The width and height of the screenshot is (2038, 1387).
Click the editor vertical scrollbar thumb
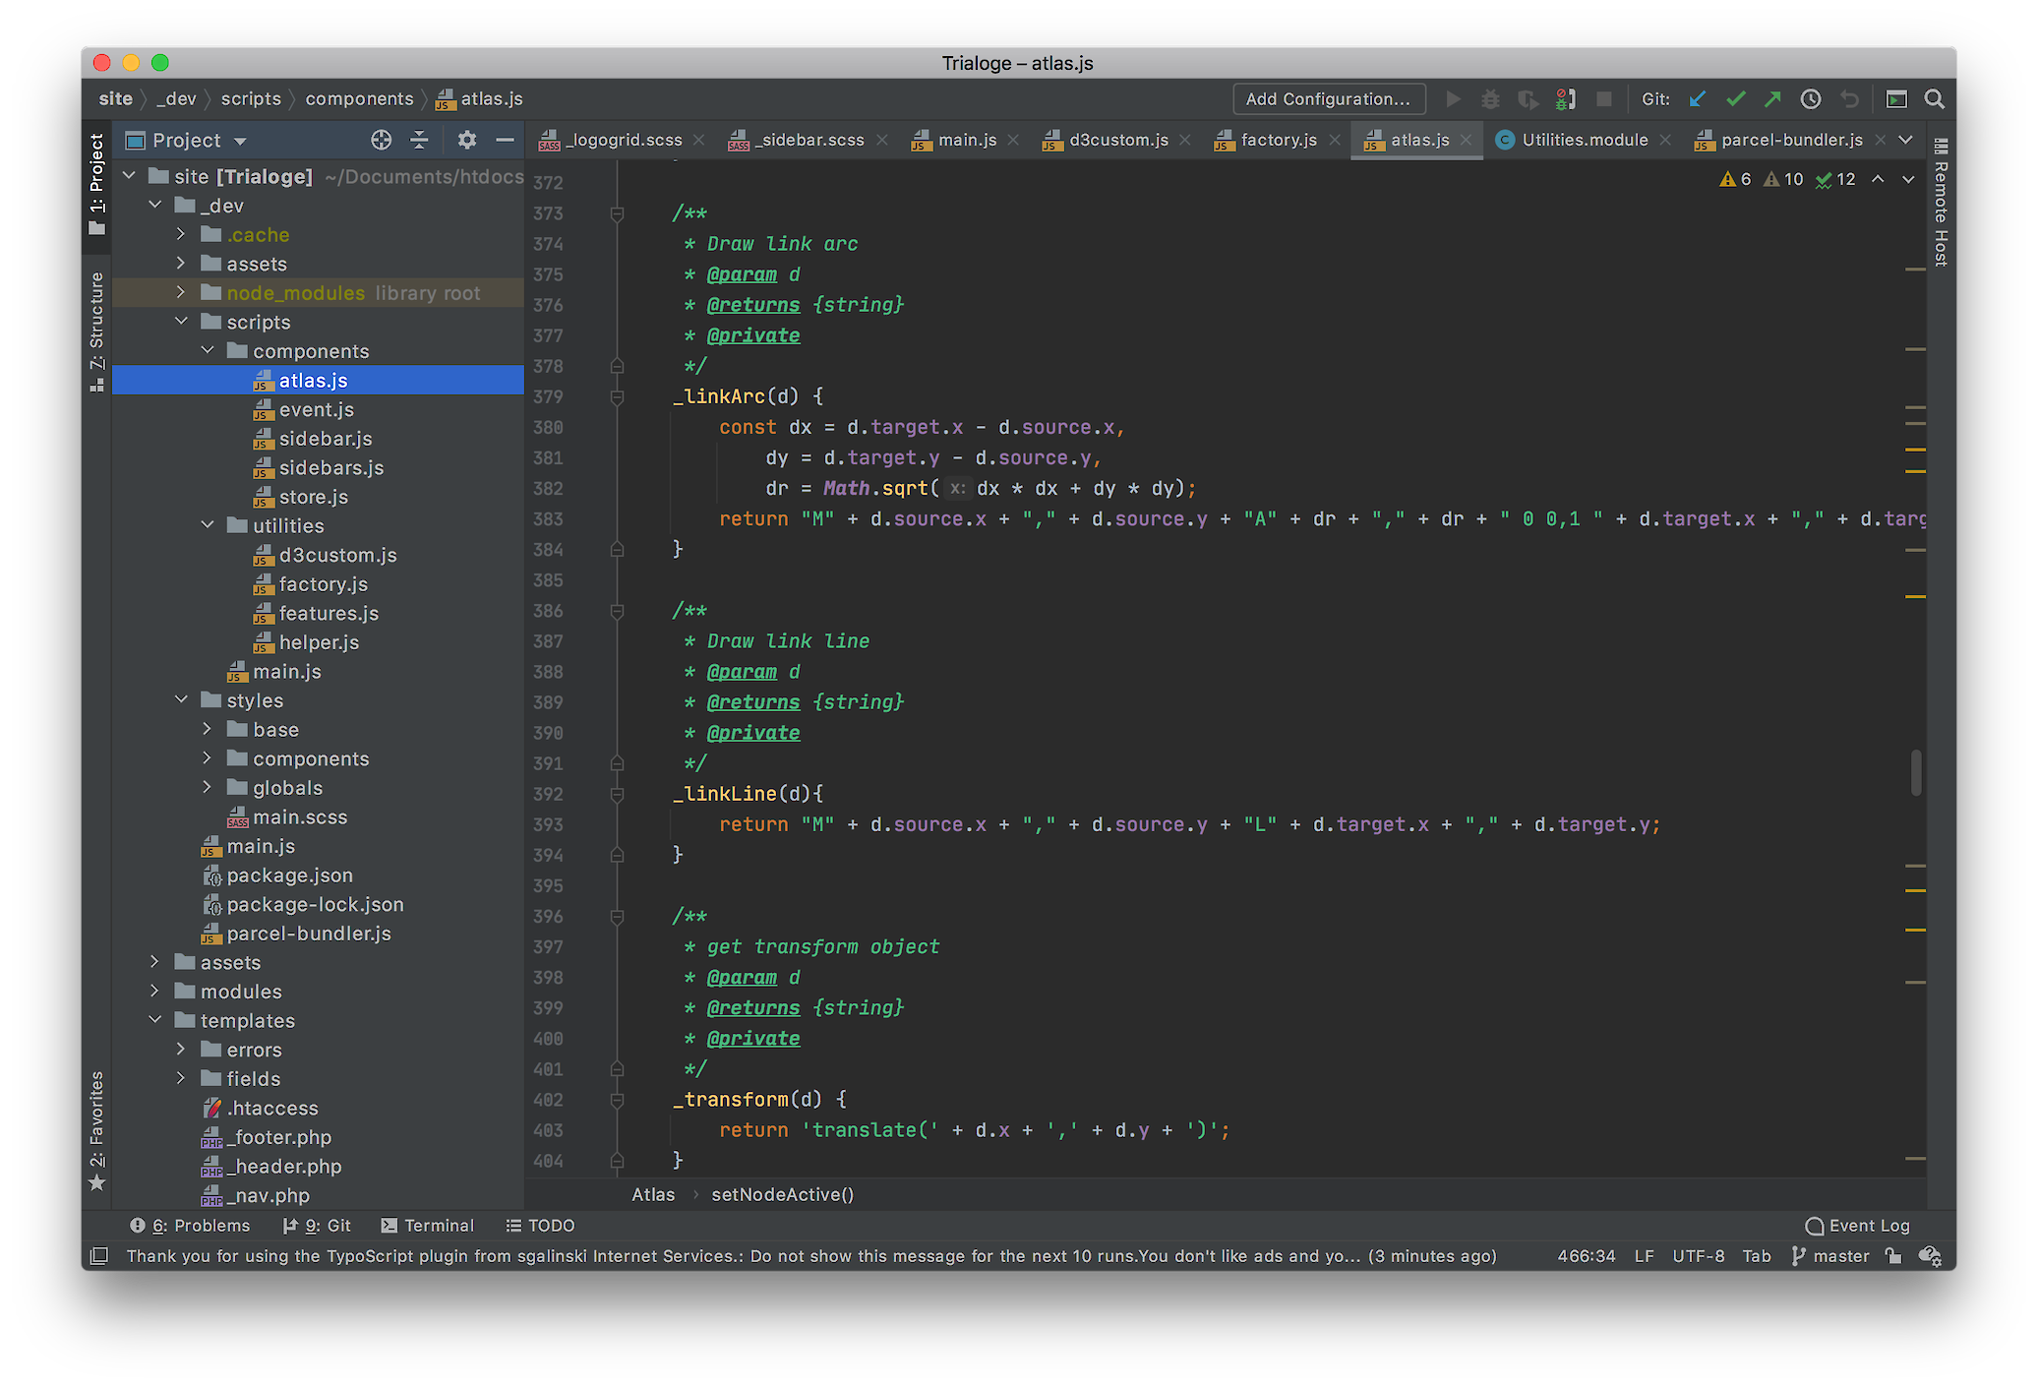(1916, 772)
